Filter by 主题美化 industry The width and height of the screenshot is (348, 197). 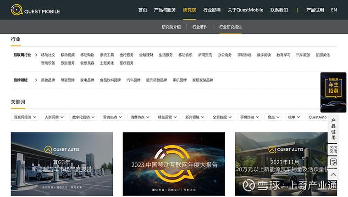coord(107,63)
